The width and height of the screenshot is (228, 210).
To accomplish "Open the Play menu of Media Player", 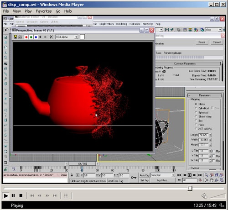I will [x=28, y=11].
